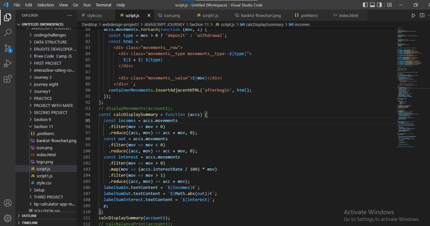The width and height of the screenshot is (430, 226).
Task: Open the Accounts menu icon
Action: [8, 203]
